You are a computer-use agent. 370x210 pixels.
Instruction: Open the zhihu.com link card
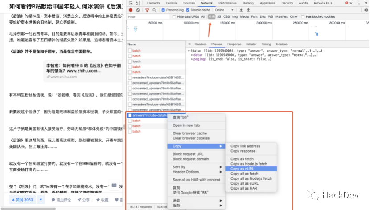click(x=84, y=71)
